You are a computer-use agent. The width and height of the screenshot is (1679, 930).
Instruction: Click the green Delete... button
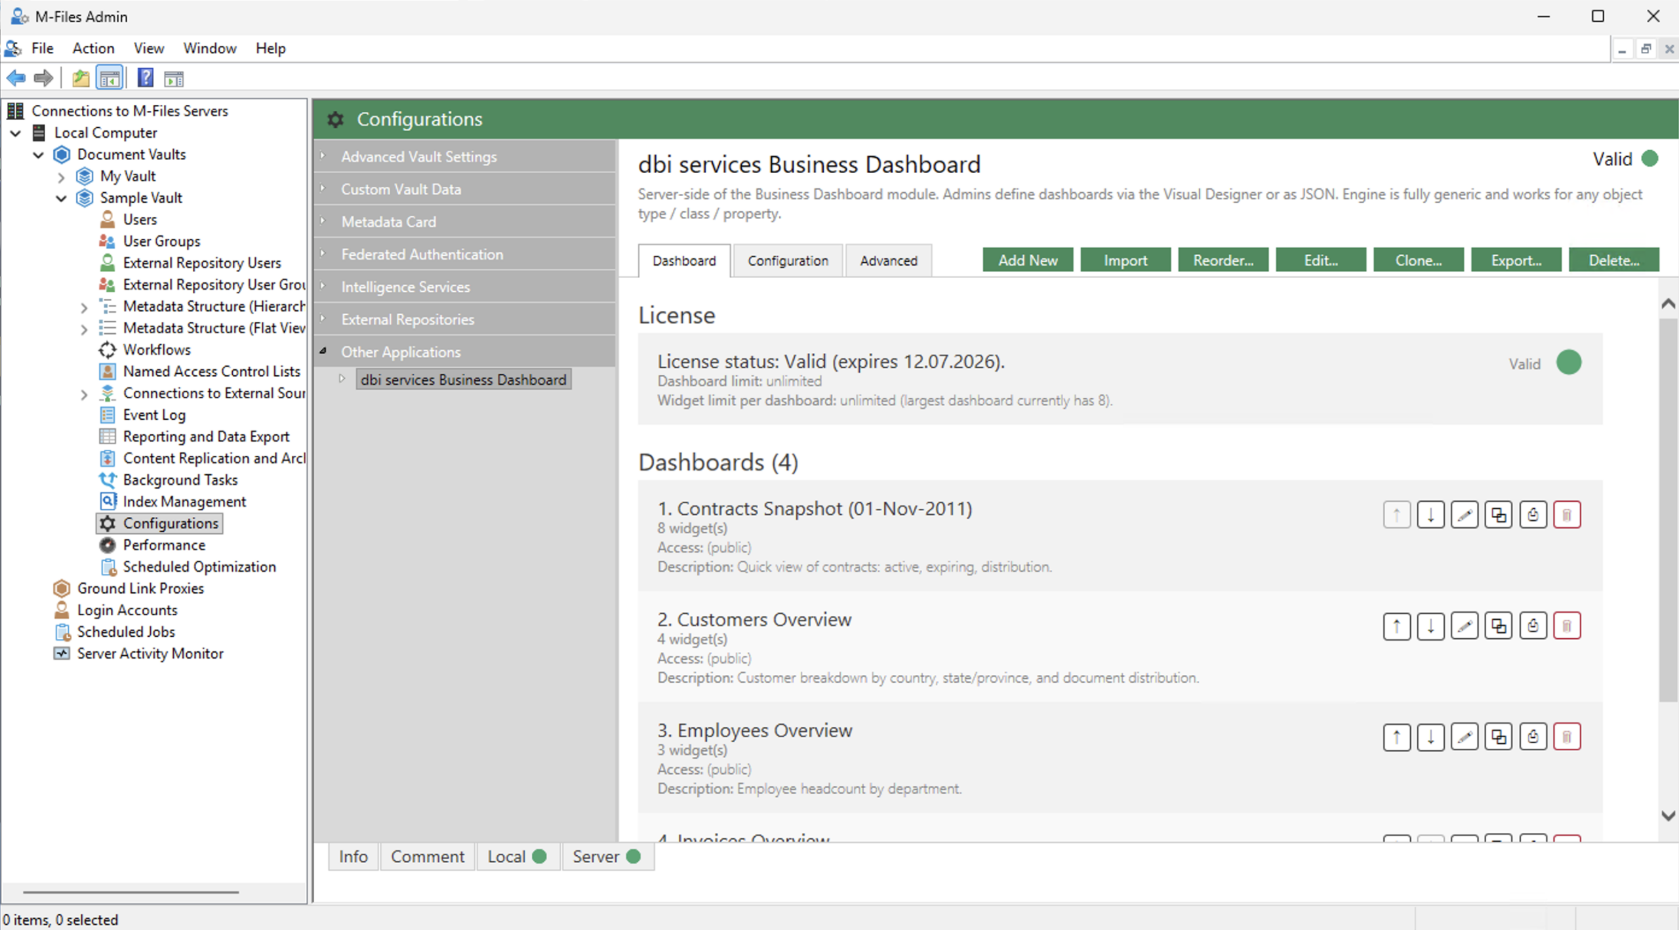point(1614,260)
